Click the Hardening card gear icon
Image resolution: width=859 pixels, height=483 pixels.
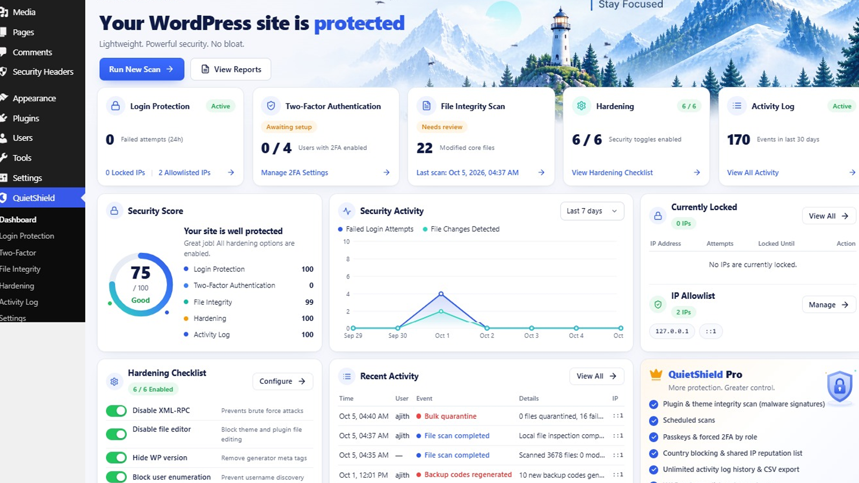point(581,106)
